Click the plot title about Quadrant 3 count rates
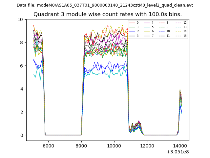 point(107,14)
